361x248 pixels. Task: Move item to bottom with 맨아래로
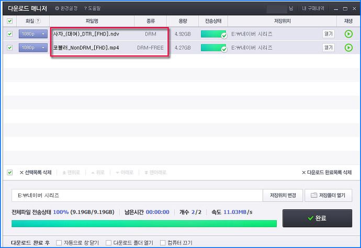155,172
